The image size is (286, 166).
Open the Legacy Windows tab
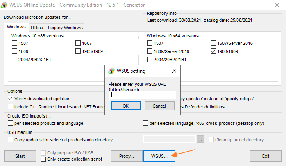(65, 28)
